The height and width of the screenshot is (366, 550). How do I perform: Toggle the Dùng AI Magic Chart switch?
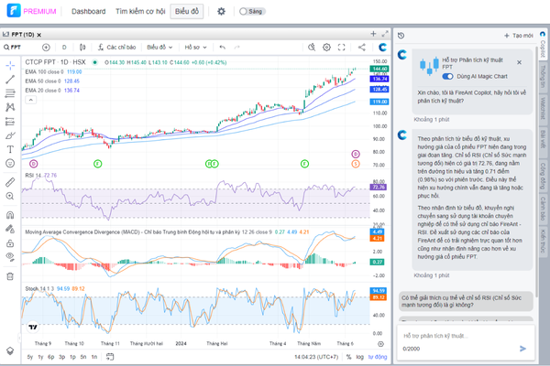pyautogui.click(x=447, y=76)
